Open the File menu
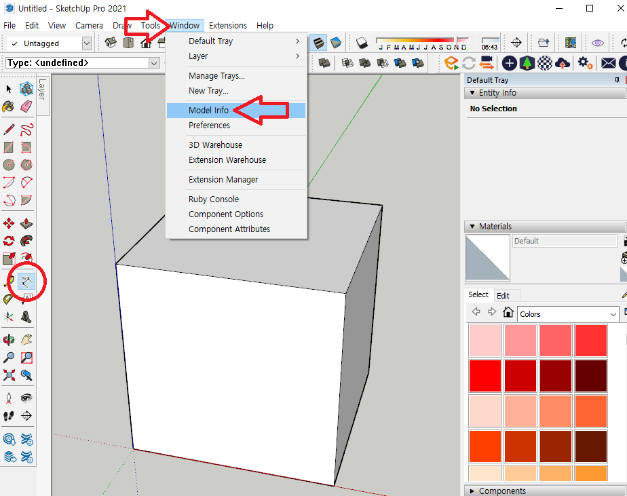The height and width of the screenshot is (496, 627). pyautogui.click(x=9, y=26)
